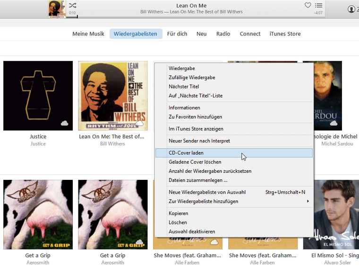This screenshot has height=266, width=359.
Task: Click the elapsed time 0:10 label
Action: (72, 13)
